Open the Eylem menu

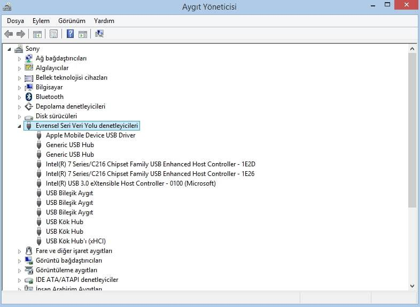tap(41, 21)
